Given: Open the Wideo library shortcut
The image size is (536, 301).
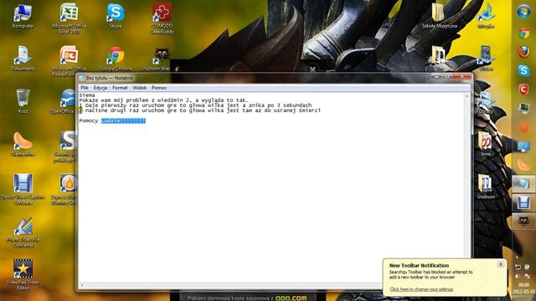Looking at the screenshot, I should point(486,59).
